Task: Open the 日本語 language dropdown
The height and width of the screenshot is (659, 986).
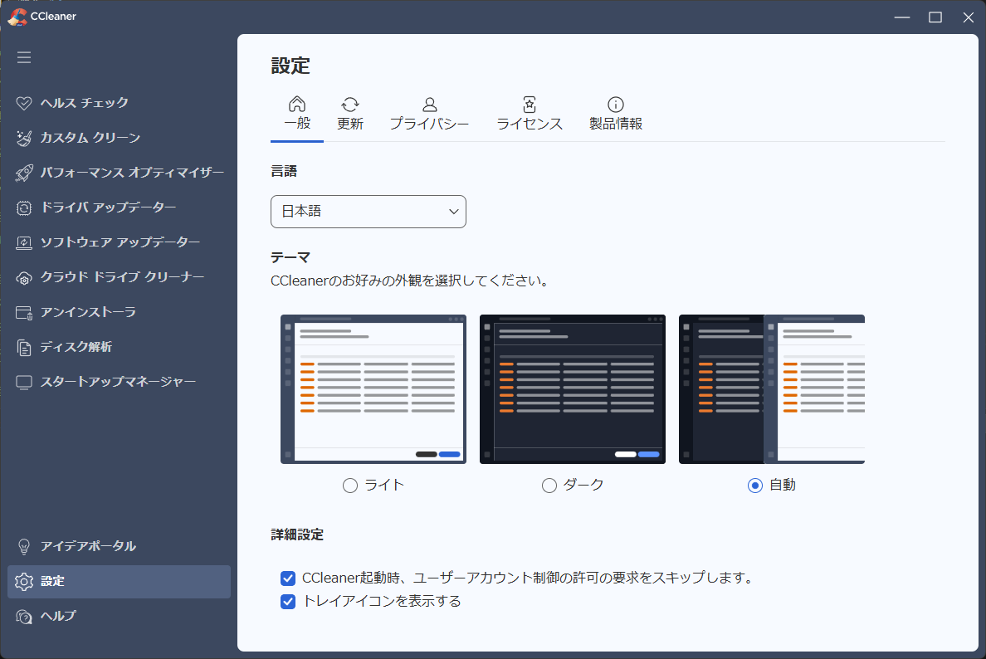Action: click(x=369, y=212)
